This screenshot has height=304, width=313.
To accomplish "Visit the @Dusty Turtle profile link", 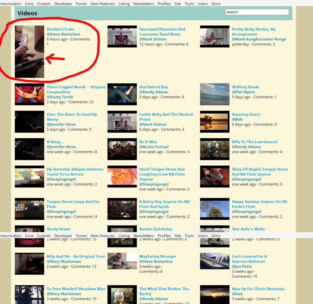I will [x=60, y=97].
